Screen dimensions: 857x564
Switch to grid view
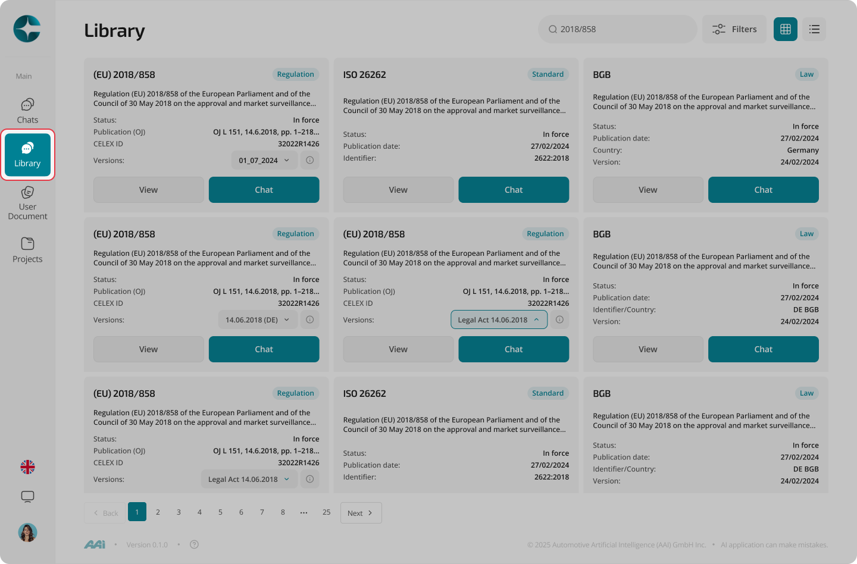(786, 29)
